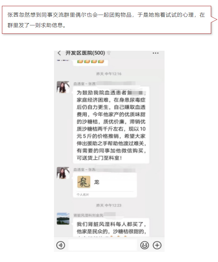Tap the 昨天 中午12:16 timestamp

click(x=109, y=74)
